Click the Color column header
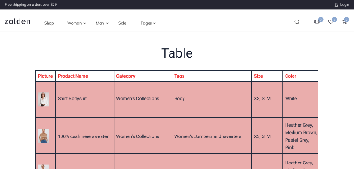The height and width of the screenshot is (169, 354). coord(300,76)
